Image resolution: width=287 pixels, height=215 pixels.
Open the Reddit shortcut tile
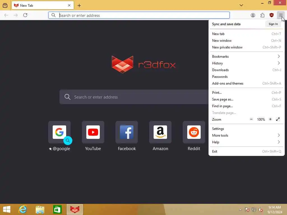point(194,132)
